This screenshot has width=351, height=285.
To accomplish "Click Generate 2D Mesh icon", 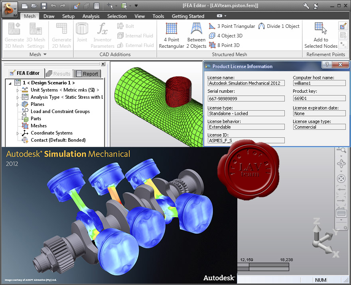I will coord(61,35).
